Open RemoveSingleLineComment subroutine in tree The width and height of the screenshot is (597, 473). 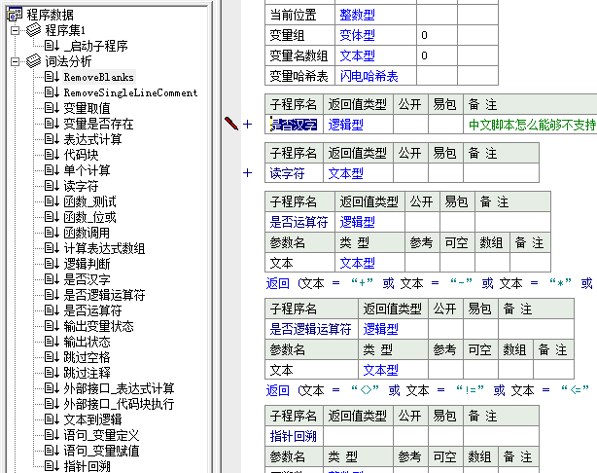(x=130, y=93)
